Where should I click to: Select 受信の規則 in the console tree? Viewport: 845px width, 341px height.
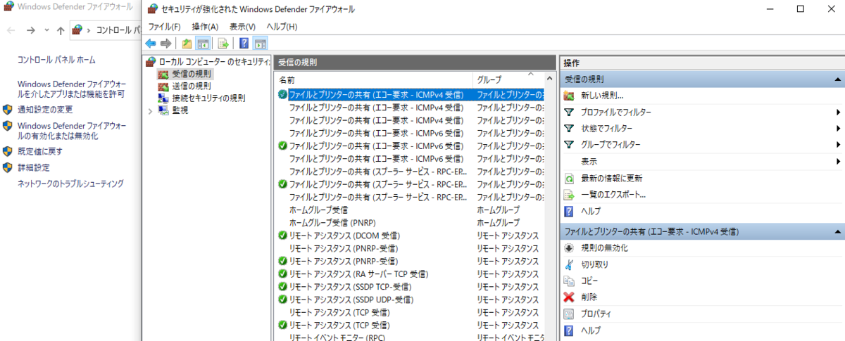[x=192, y=74]
